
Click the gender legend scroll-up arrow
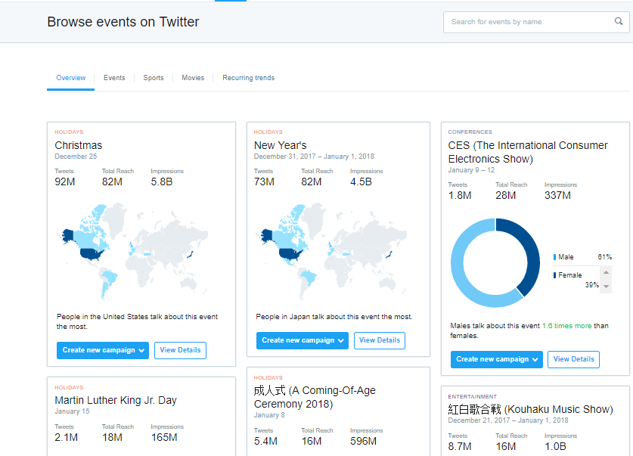606,271
